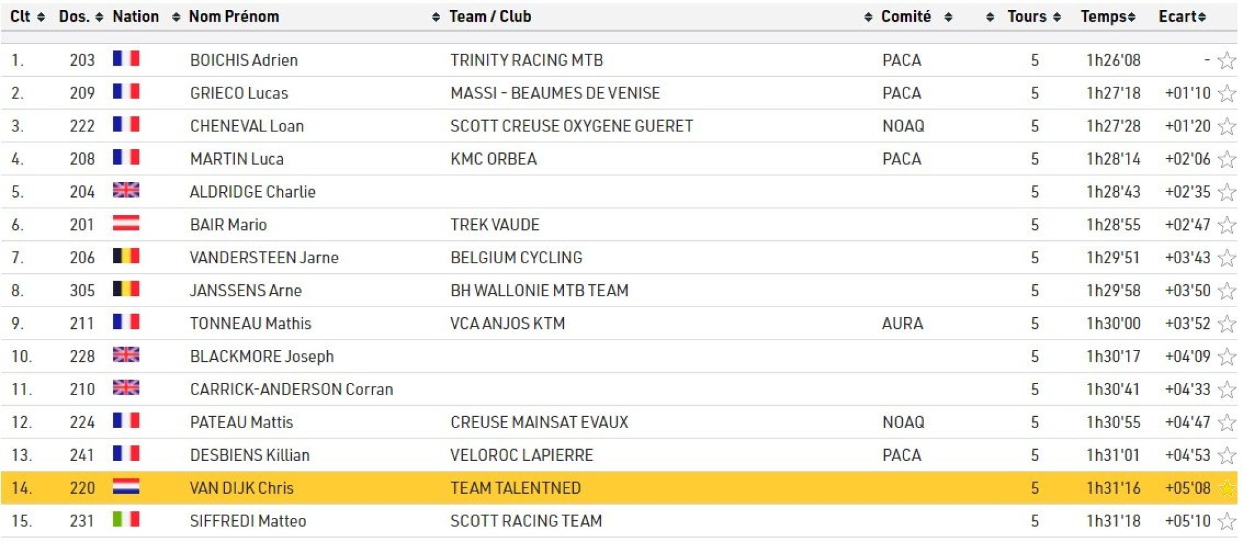Screen dimensions: 1243x542
Task: Click team name TRINITY RACING MTB
Action: tap(526, 60)
